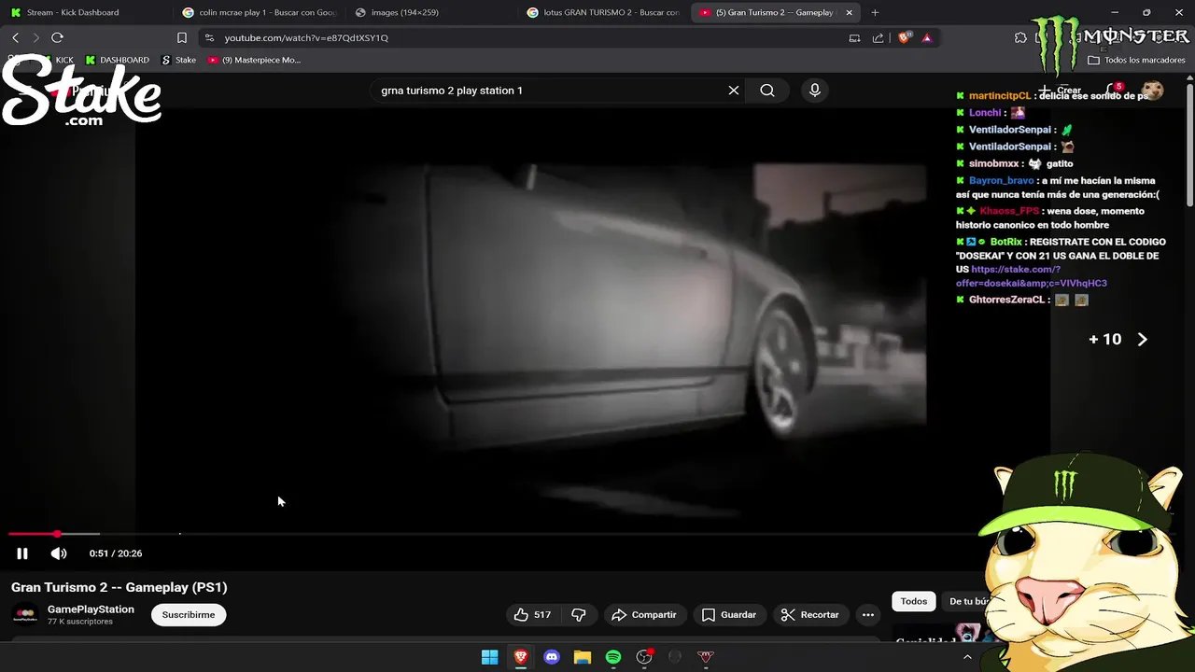The height and width of the screenshot is (672, 1195).
Task: Open the YouTube notifications bell
Action: [x=1112, y=91]
